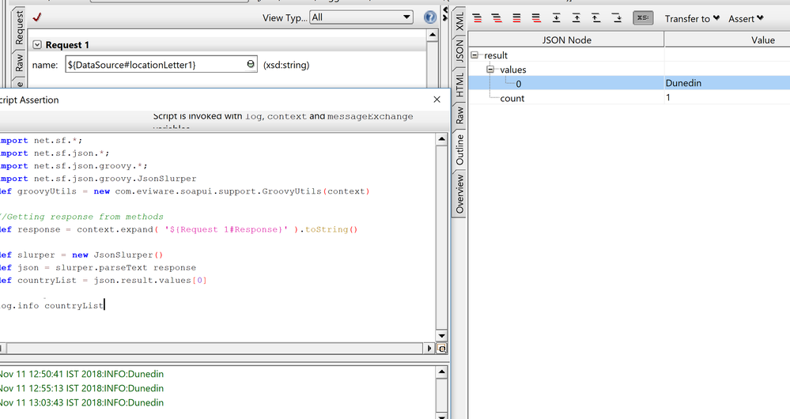Open the View Type dropdown showing All
790x419 pixels.
pos(361,17)
